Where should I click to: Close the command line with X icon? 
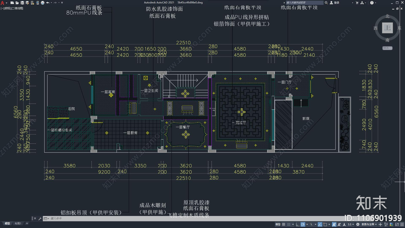35,218
